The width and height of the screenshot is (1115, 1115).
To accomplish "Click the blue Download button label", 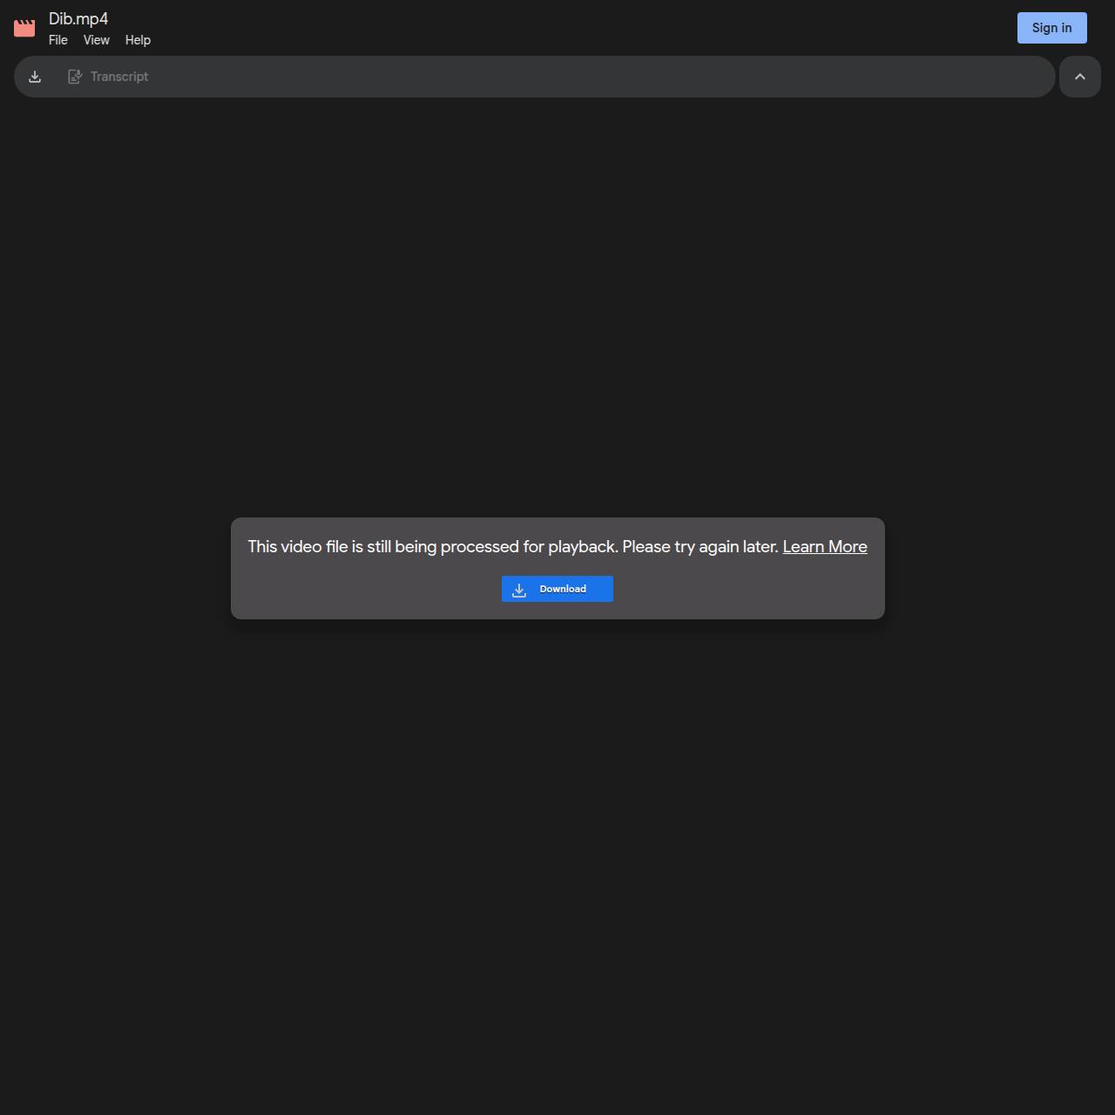I will point(563,589).
